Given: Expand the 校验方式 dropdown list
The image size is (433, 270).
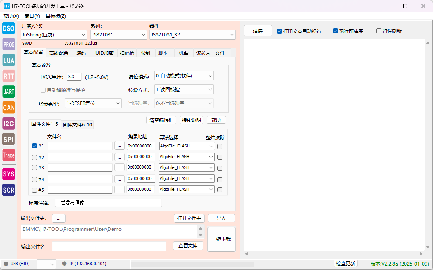Looking at the screenshot, I should 184,90.
